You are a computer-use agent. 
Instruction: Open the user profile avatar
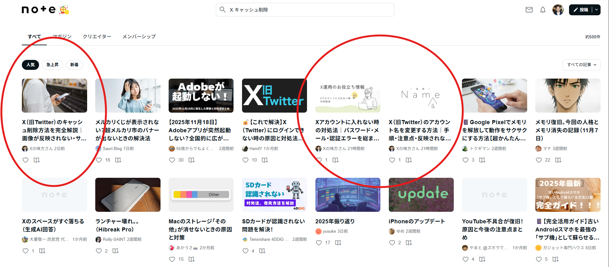pyautogui.click(x=558, y=10)
